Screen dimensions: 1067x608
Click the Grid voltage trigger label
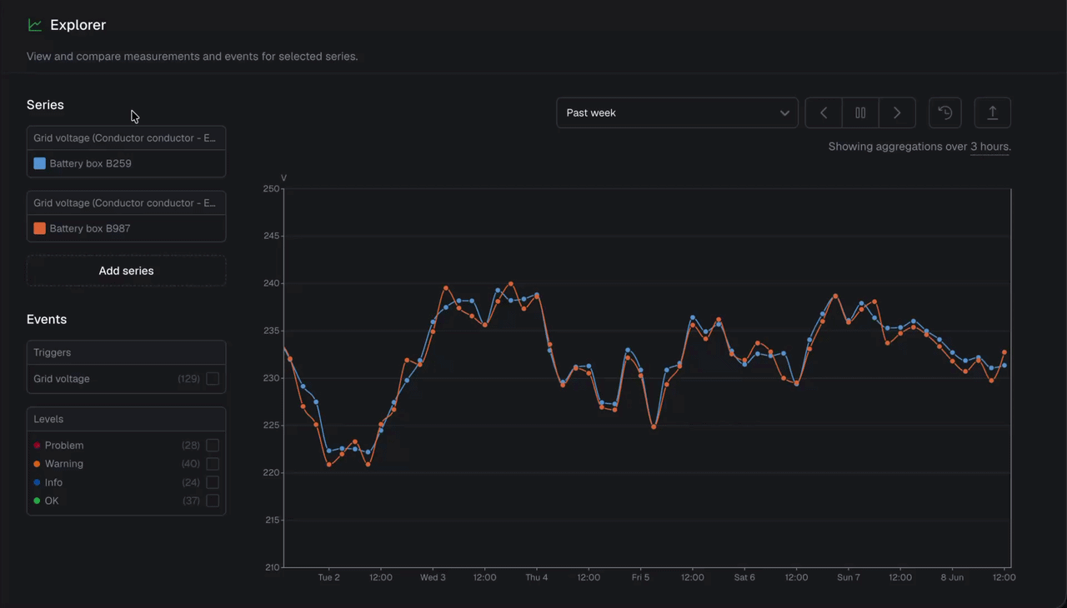62,379
